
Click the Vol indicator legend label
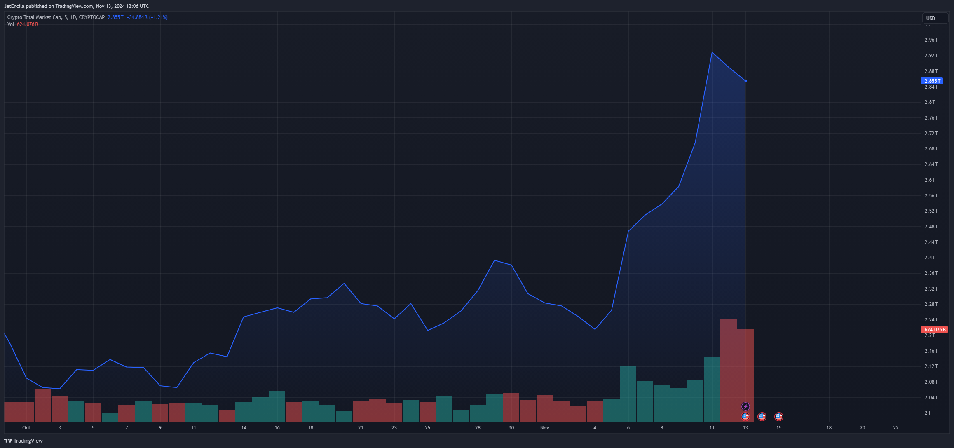(x=11, y=24)
